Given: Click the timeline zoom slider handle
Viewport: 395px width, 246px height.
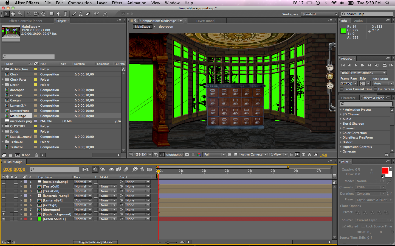Looking at the screenshot, I should click(167, 242).
